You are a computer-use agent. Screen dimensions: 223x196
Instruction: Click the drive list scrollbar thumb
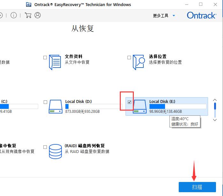coord(215,106)
